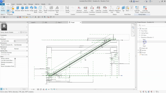Open Back elevation in Project Browser
166x93 pixels.
tap(144, 40)
